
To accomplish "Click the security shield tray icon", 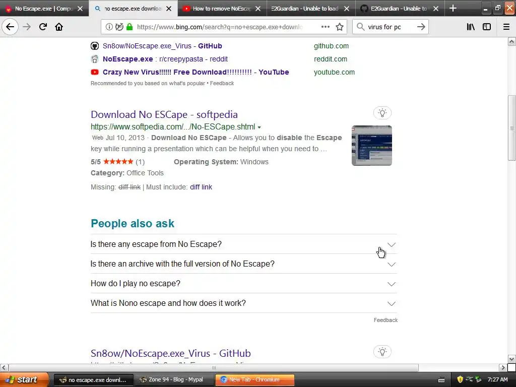I will [x=460, y=379].
